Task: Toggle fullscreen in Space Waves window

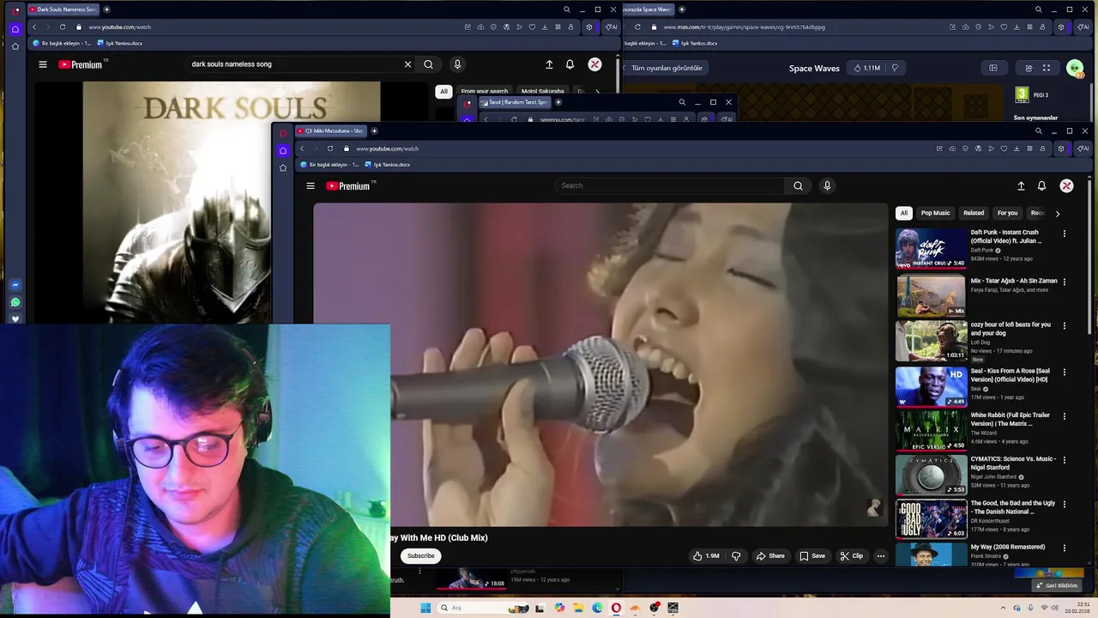Action: [x=1047, y=68]
